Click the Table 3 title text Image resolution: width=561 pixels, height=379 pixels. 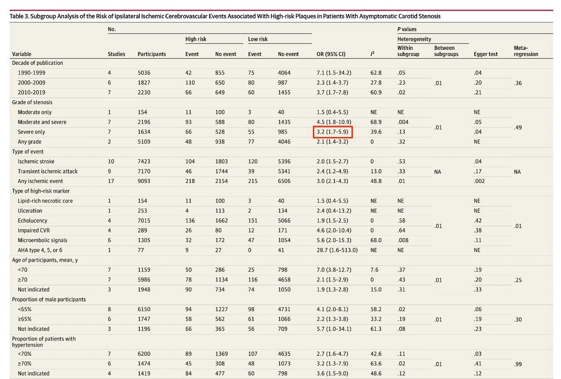225,16
